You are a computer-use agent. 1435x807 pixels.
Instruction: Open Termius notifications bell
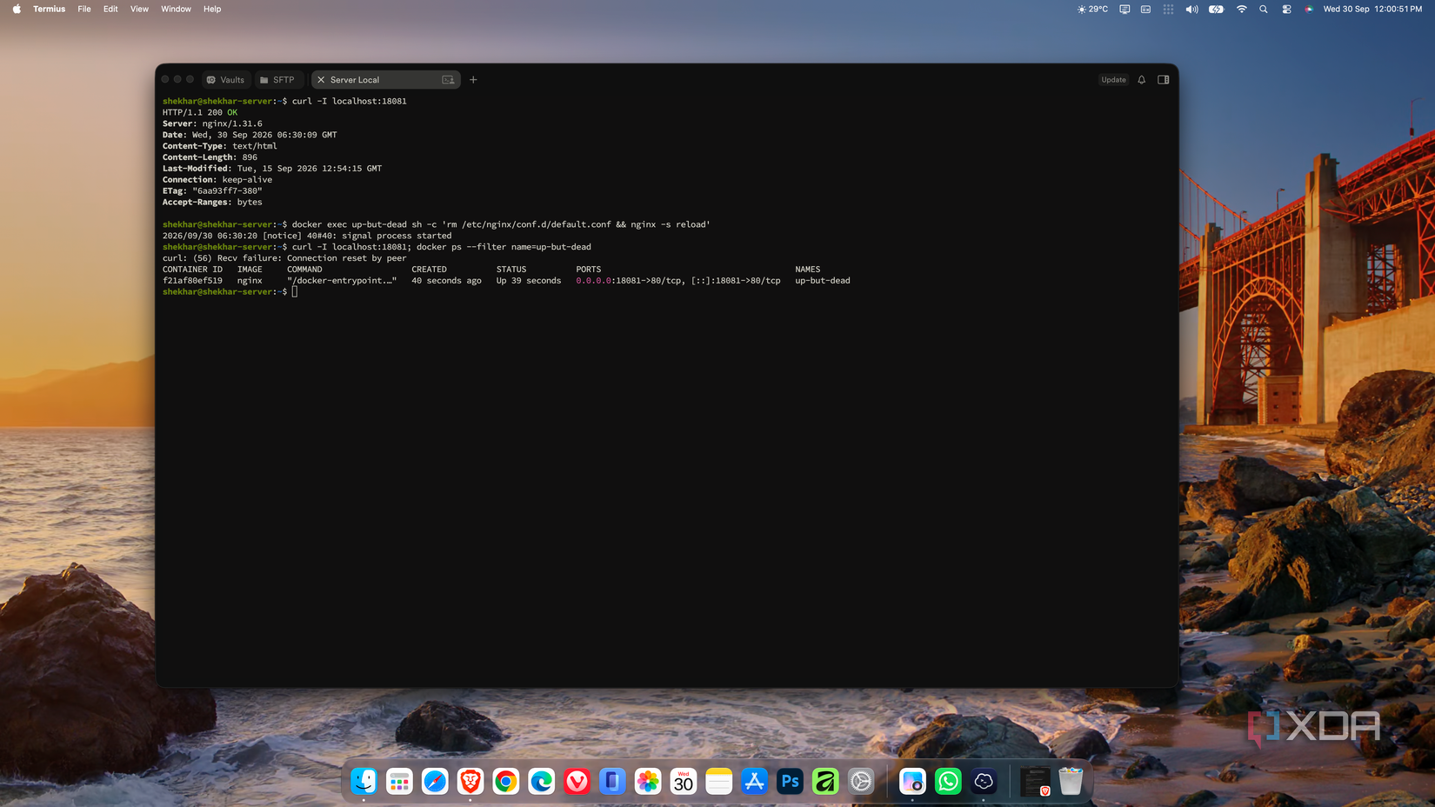point(1142,80)
